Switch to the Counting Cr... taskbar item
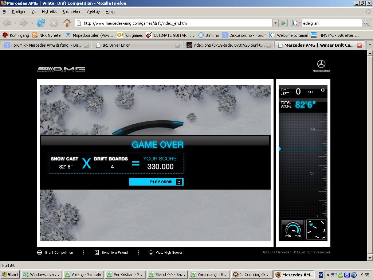Viewport: 373px width, 280px height. [251, 275]
